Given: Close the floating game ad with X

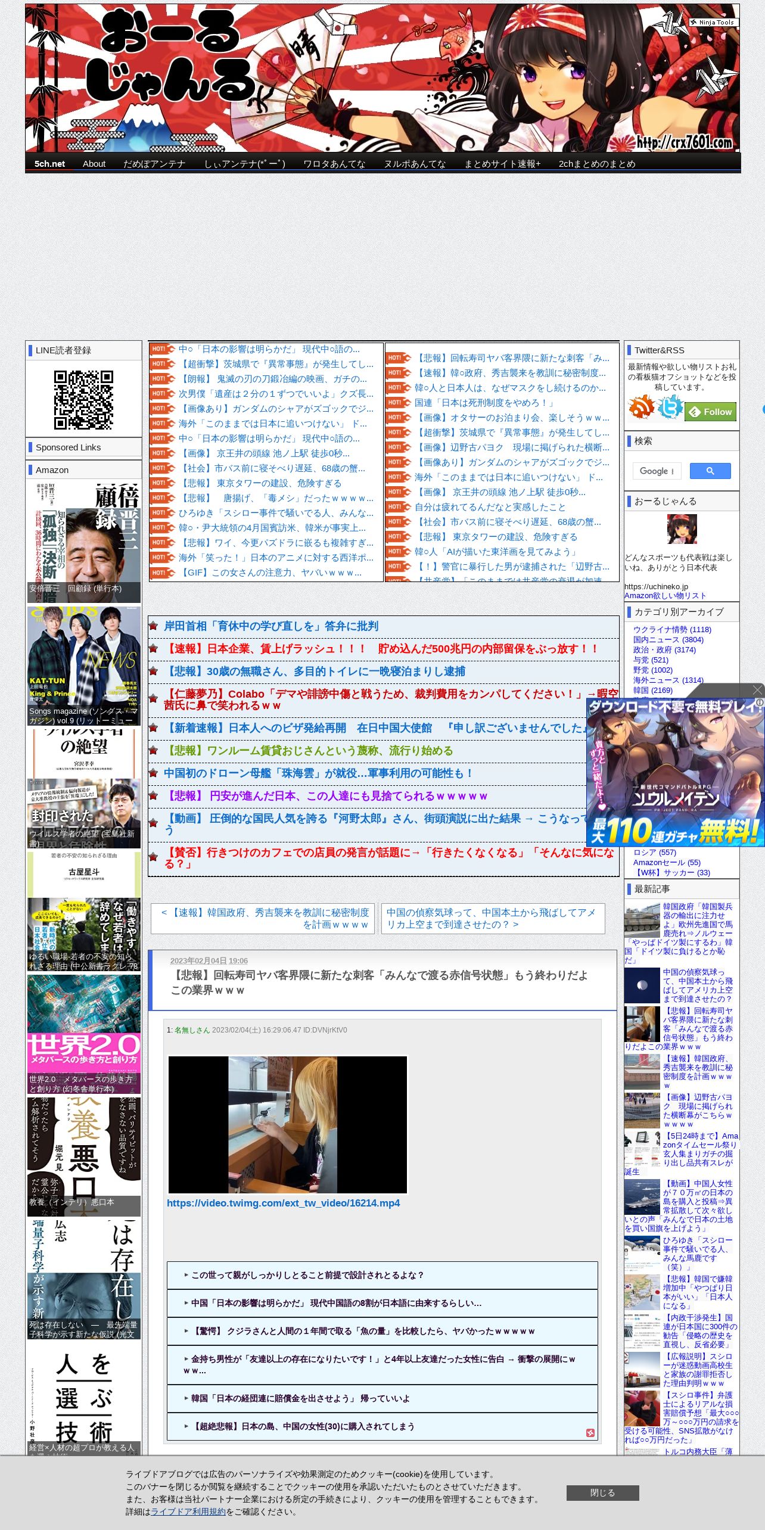Looking at the screenshot, I should [757, 690].
